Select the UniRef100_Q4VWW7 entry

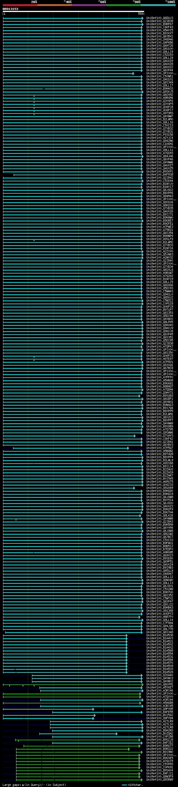click(x=160, y=116)
